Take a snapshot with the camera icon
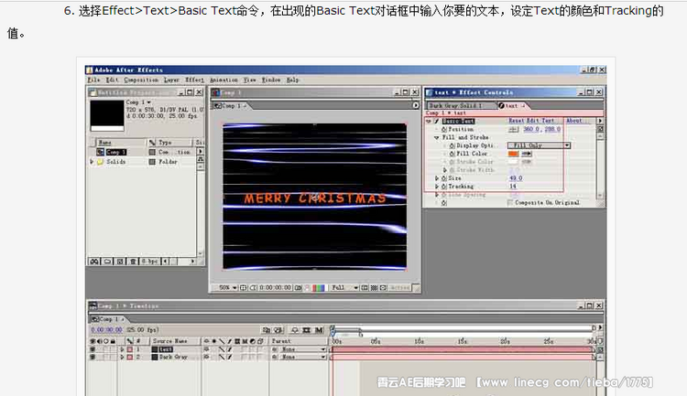 (x=299, y=287)
